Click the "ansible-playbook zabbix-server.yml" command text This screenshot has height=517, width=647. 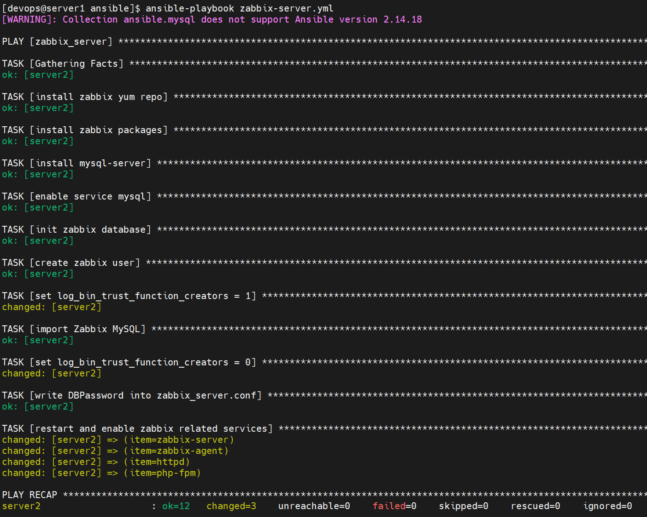(240, 8)
